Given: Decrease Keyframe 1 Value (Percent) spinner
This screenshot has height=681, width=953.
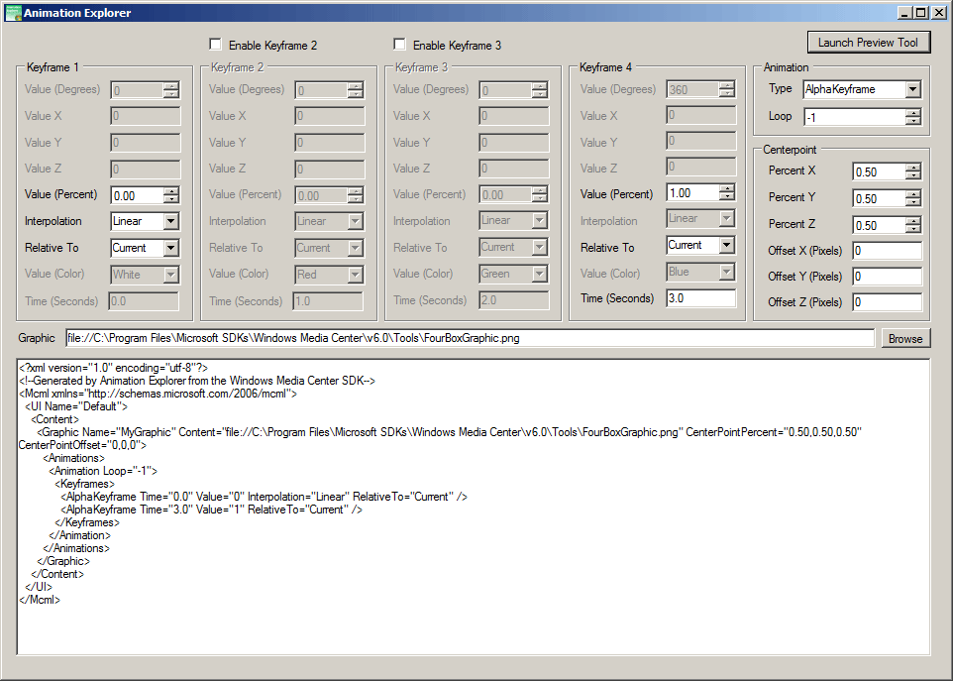Looking at the screenshot, I should (x=171, y=199).
